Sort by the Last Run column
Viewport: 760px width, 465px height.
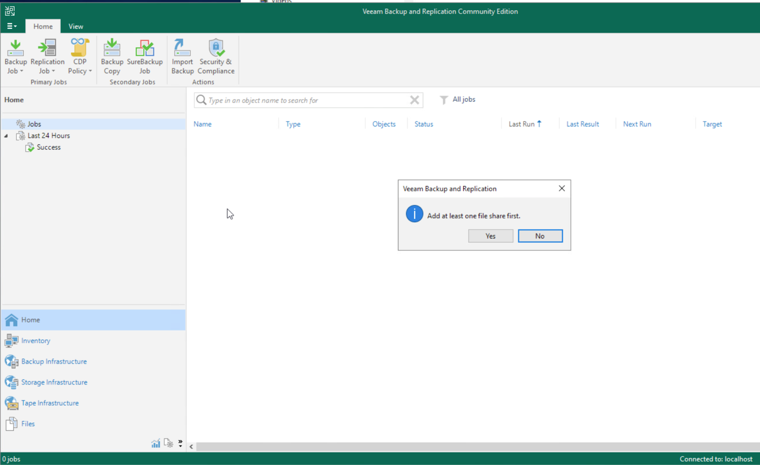525,124
